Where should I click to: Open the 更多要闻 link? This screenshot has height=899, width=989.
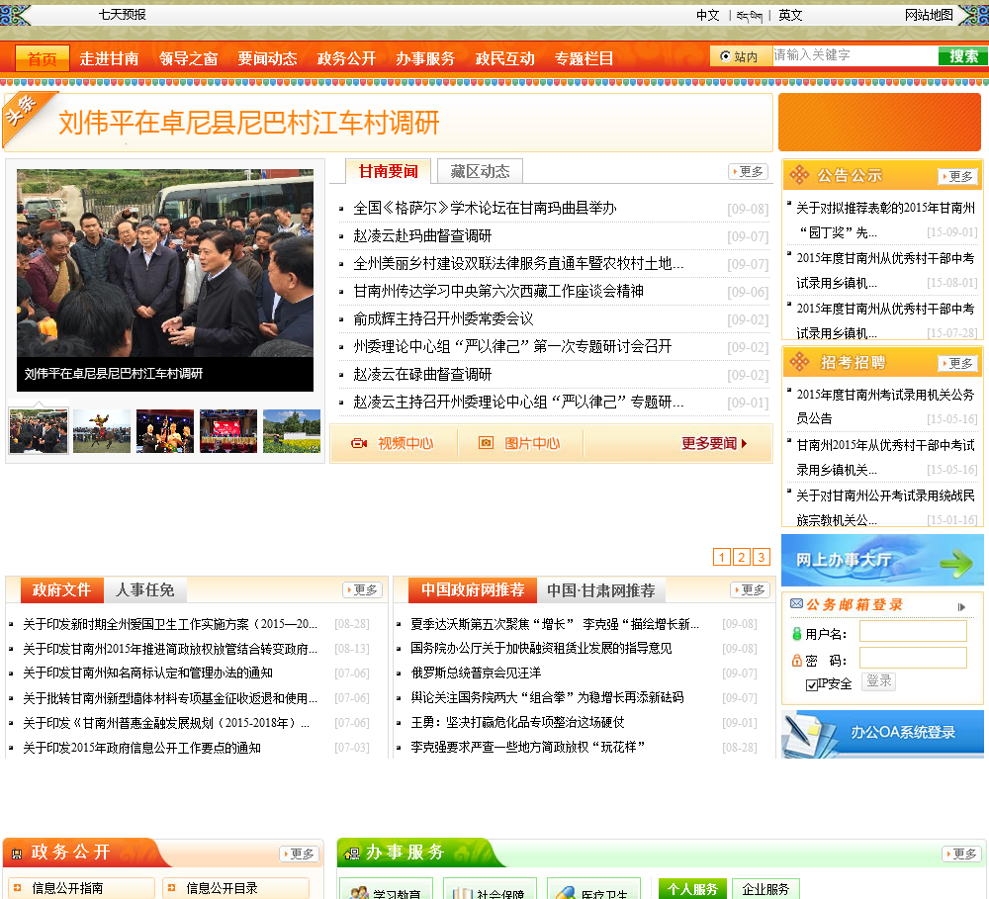714,443
